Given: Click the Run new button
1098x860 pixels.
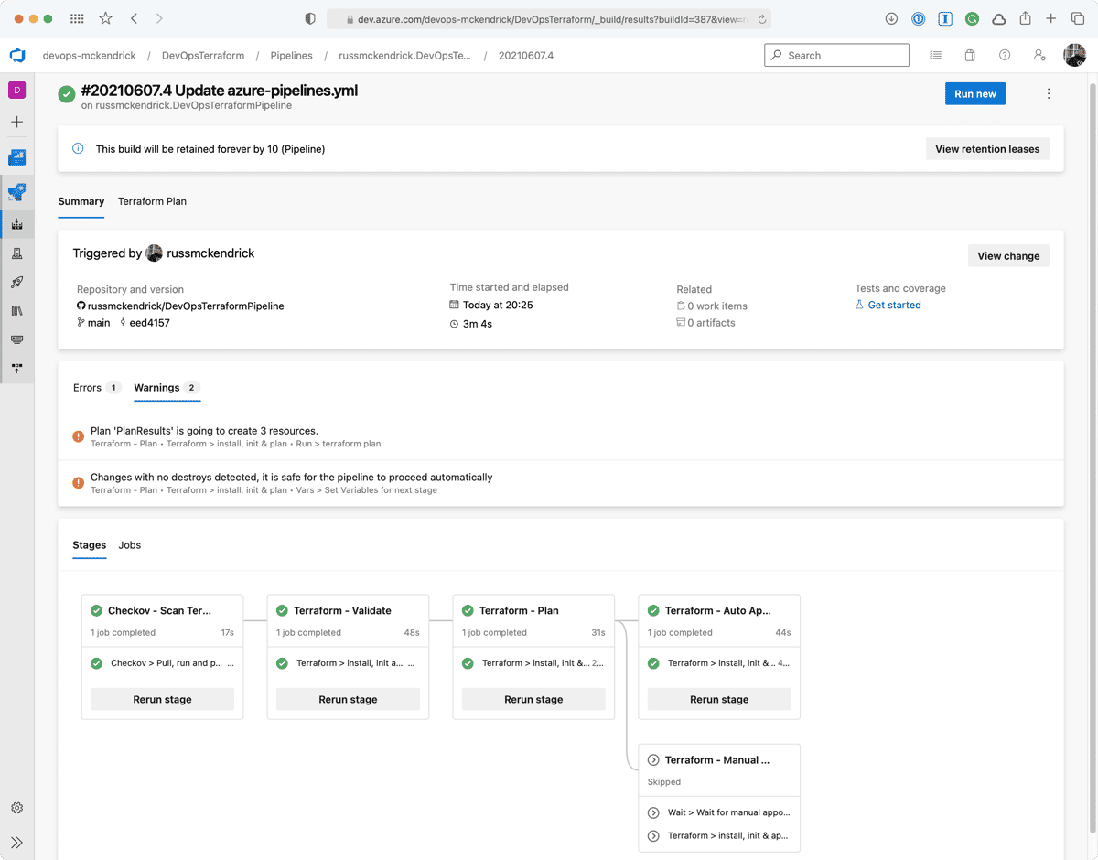Looking at the screenshot, I should coord(974,93).
